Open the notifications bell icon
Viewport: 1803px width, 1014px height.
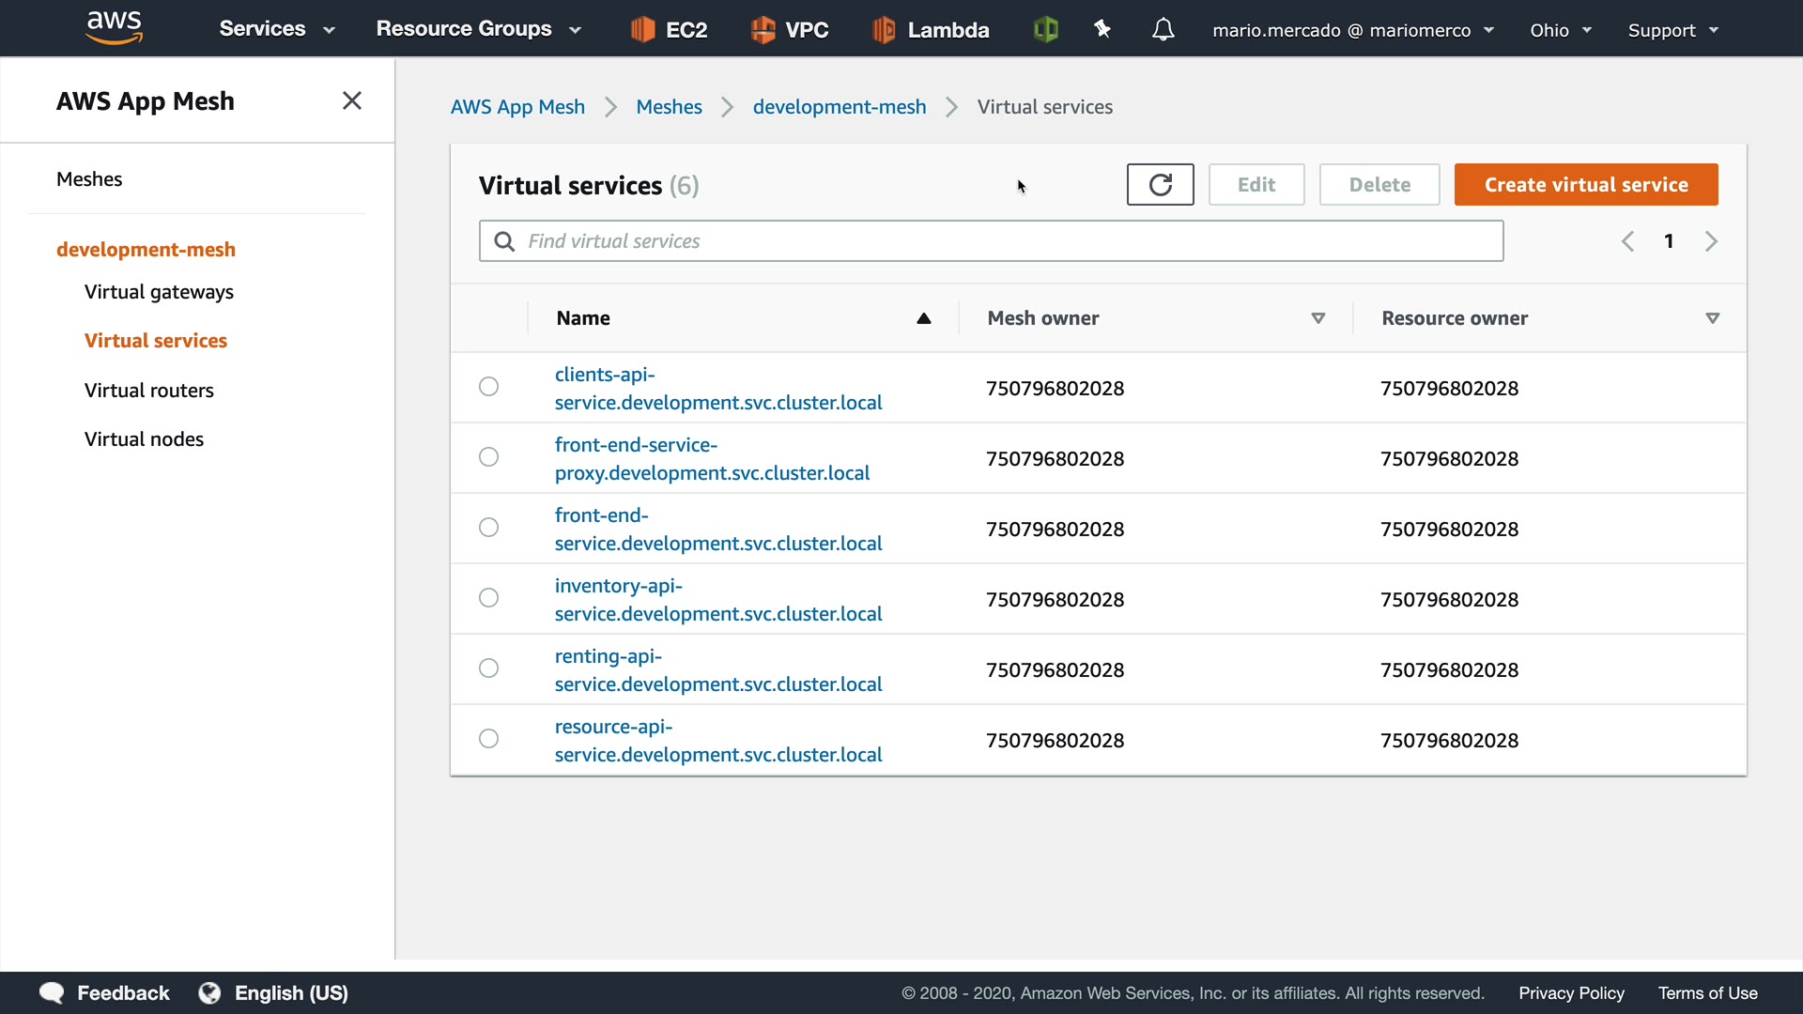tap(1163, 30)
